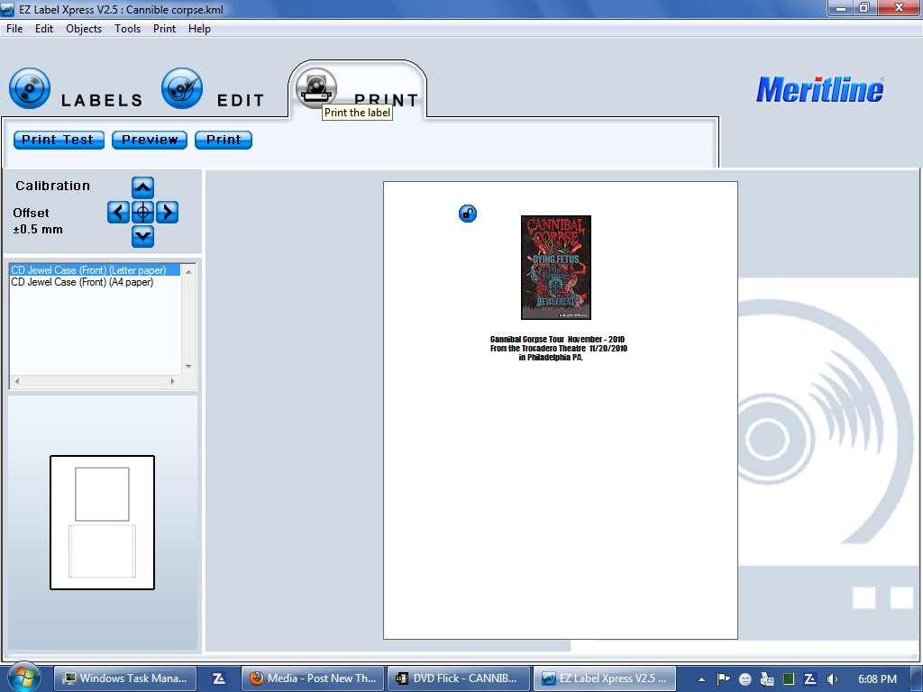
Task: Open the File menu
Action: point(14,29)
